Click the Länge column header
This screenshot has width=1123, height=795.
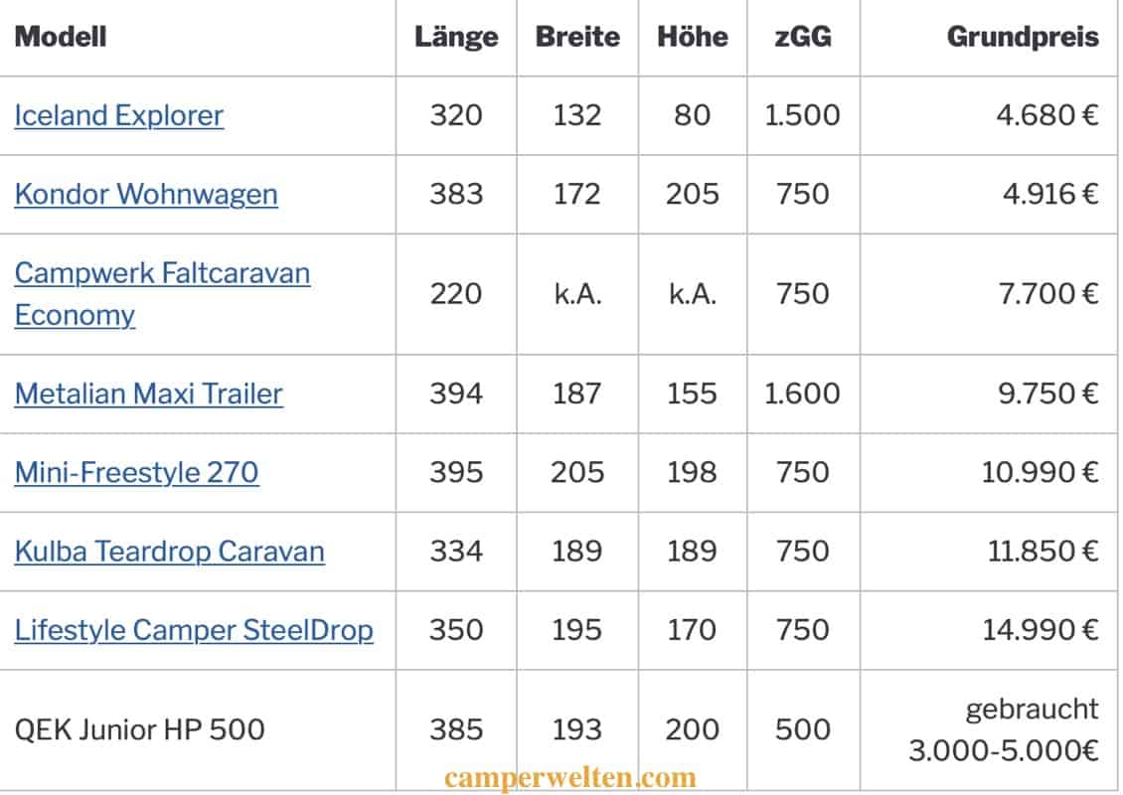pyautogui.click(x=456, y=37)
